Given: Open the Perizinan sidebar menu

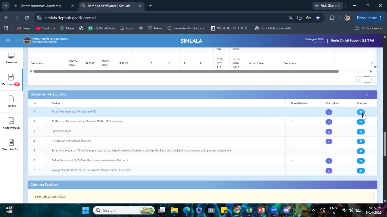Looking at the screenshot, I should coord(11,80).
